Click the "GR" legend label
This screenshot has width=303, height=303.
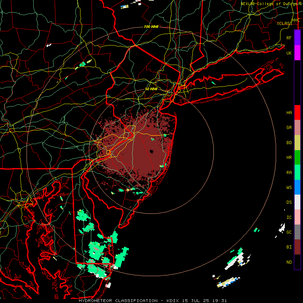point(289,128)
